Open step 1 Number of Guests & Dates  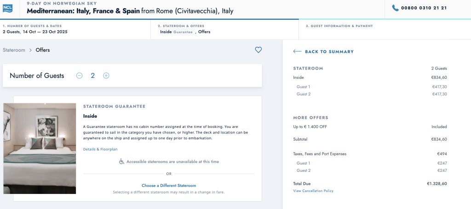pyautogui.click(x=75, y=29)
